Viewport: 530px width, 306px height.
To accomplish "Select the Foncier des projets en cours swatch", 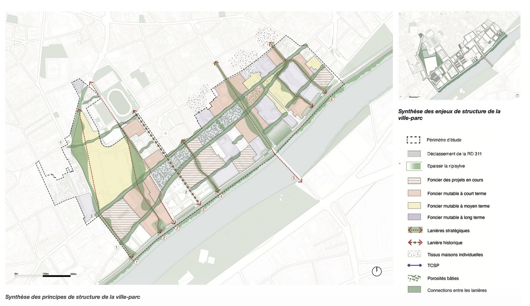I will [x=414, y=180].
